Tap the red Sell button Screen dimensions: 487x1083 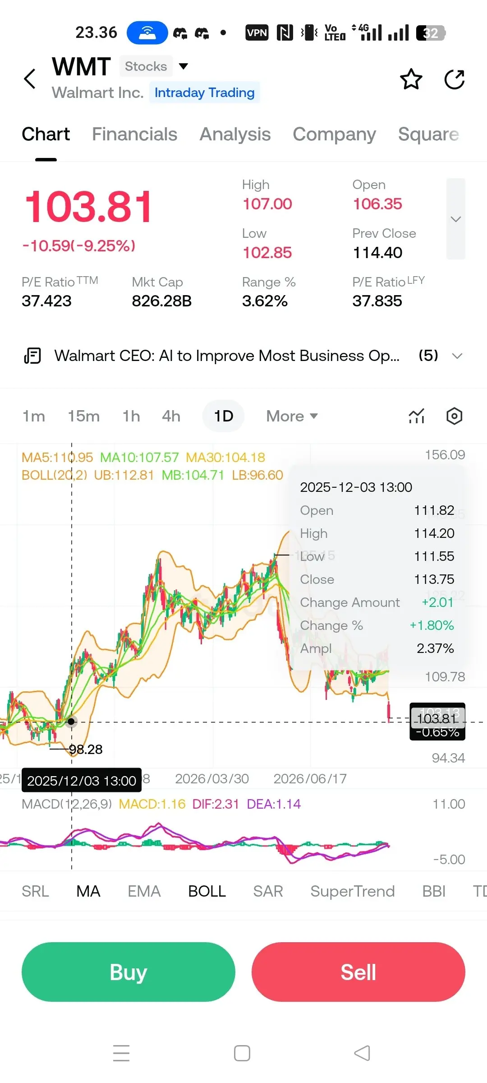358,972
